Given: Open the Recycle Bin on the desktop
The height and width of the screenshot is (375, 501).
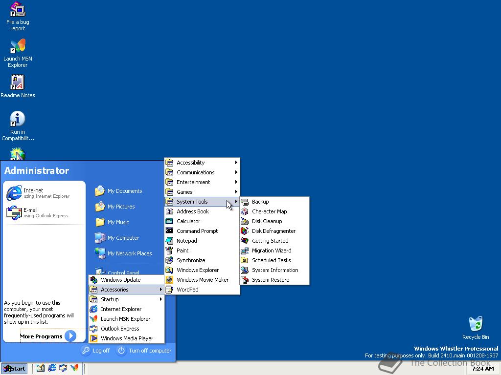Looking at the screenshot, I should (476, 328).
